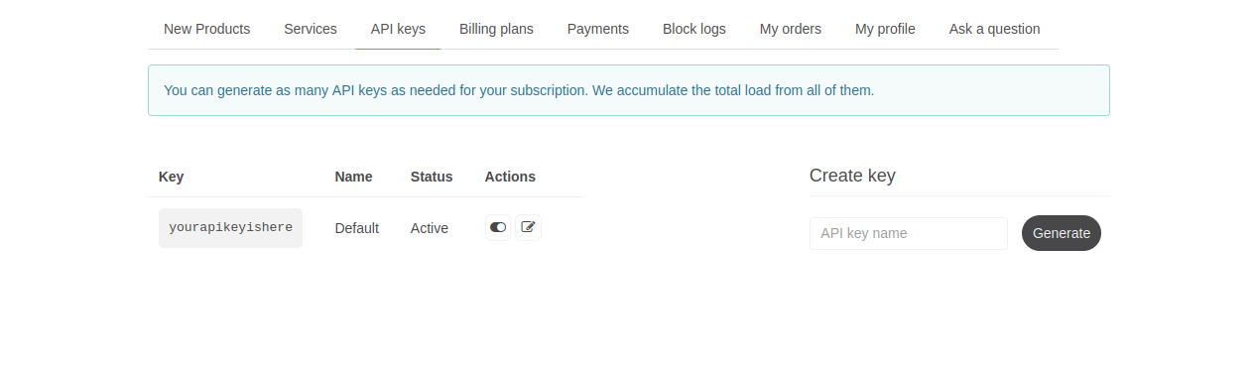Screen dimensions: 1256x367
Task: Click the Active status text
Action: (430, 228)
